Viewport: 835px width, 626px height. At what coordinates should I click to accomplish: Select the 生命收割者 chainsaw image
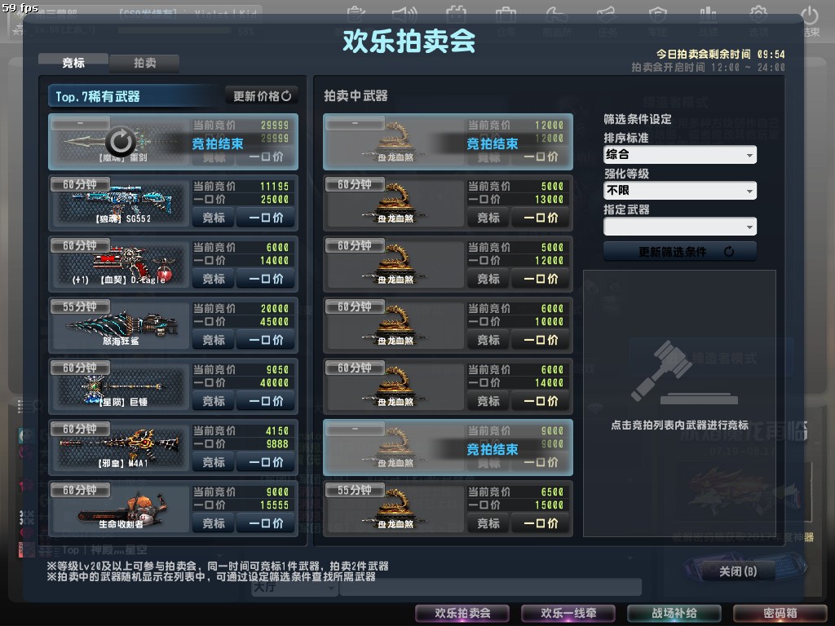[122, 507]
